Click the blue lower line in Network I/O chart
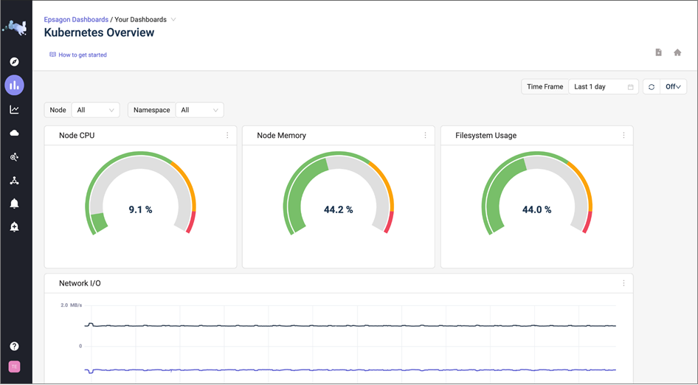 350,370
